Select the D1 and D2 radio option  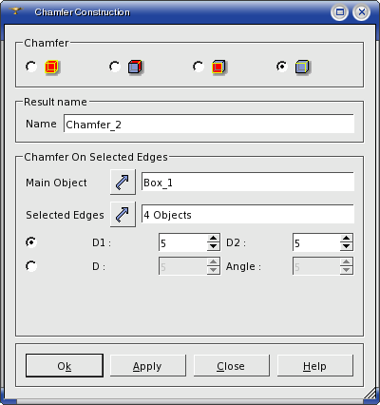(x=31, y=242)
